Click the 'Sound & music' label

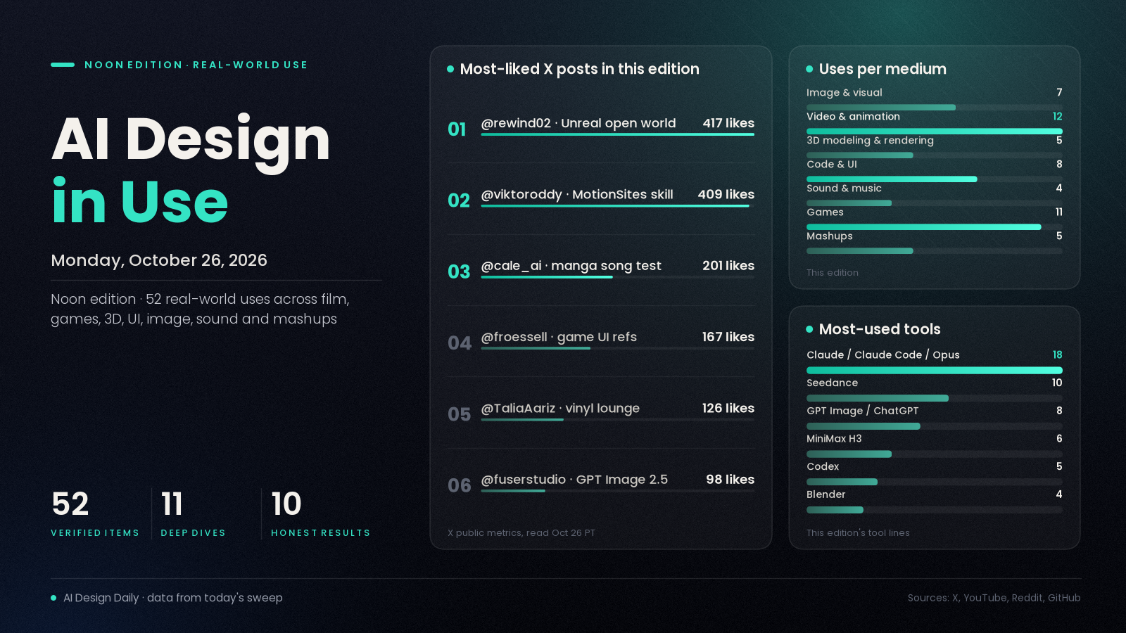844,188
